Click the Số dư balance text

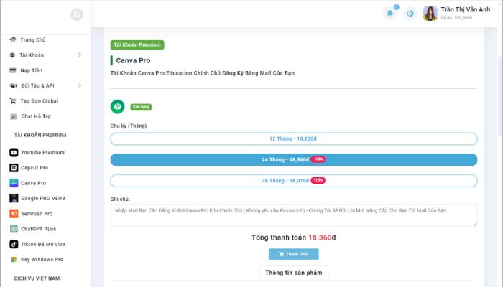[x=456, y=18]
